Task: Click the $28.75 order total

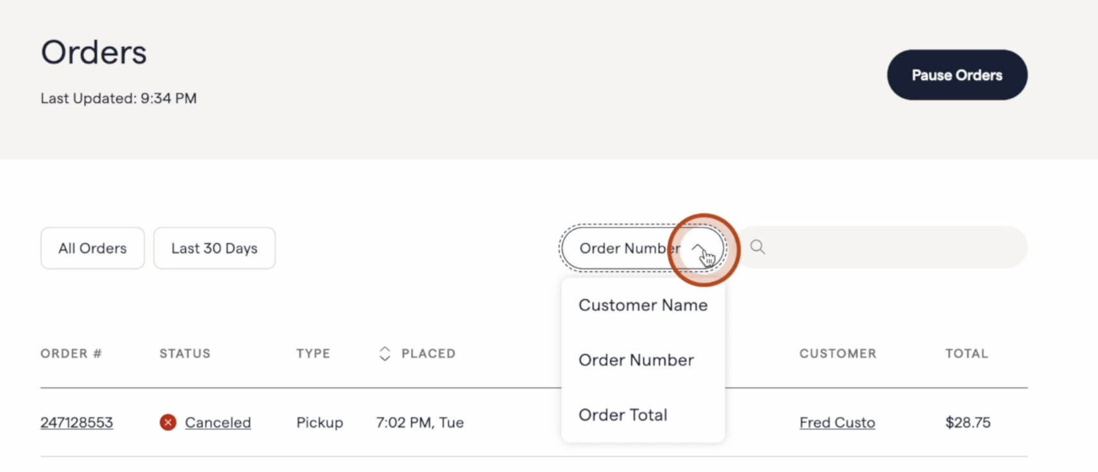Action: 967,422
